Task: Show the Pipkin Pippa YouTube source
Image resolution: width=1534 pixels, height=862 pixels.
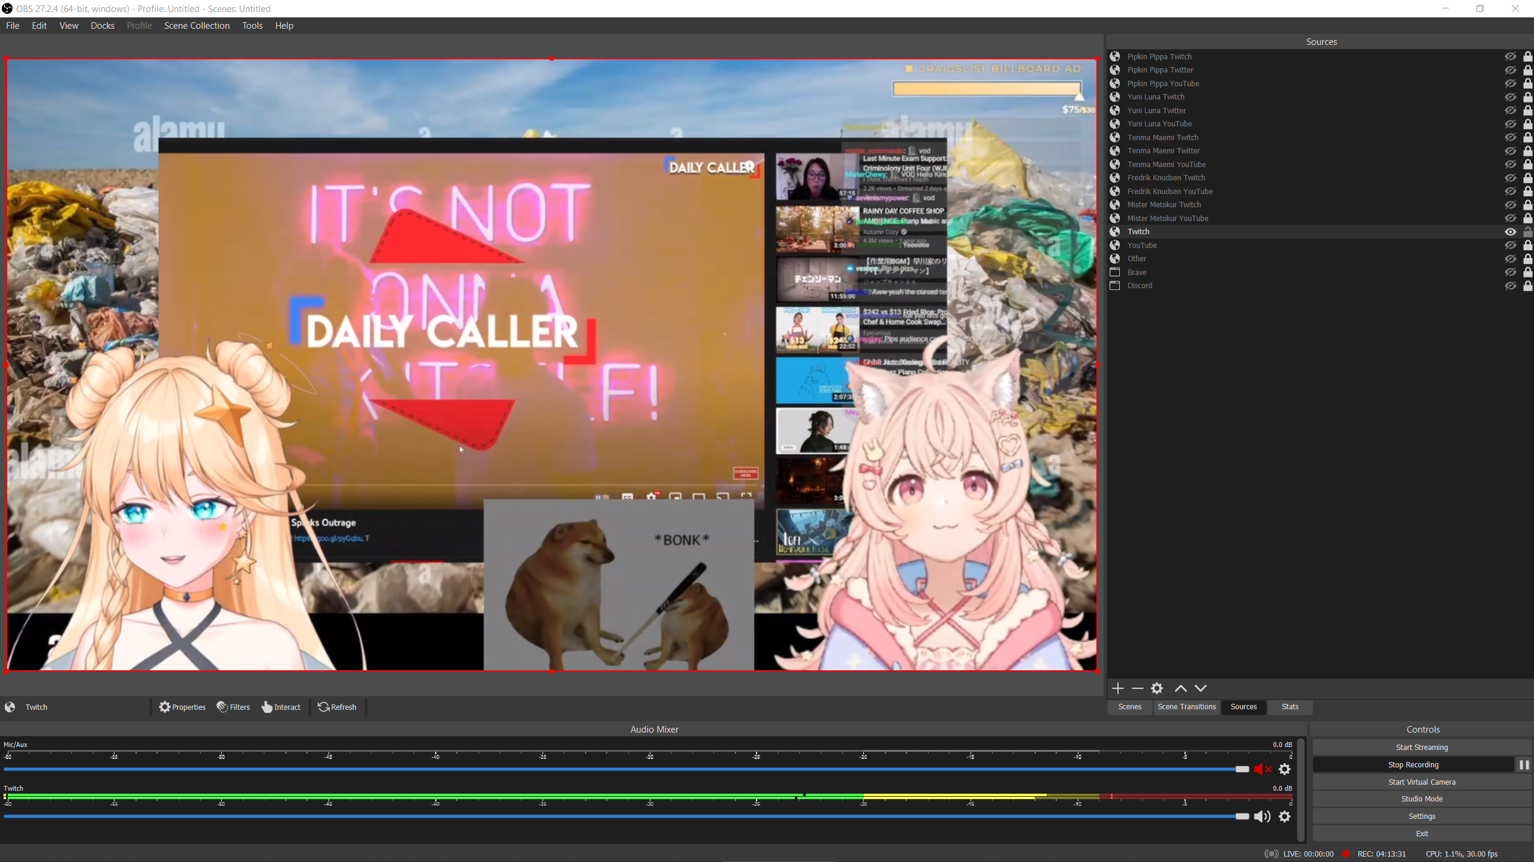Action: (x=1510, y=83)
